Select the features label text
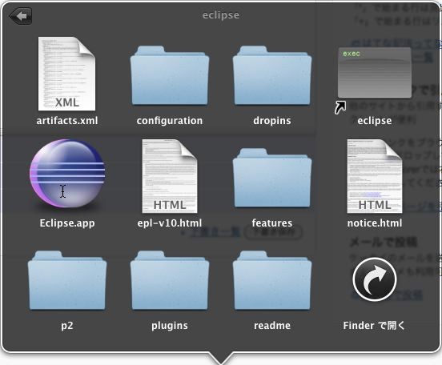The height and width of the screenshot is (365, 442). [x=272, y=223]
